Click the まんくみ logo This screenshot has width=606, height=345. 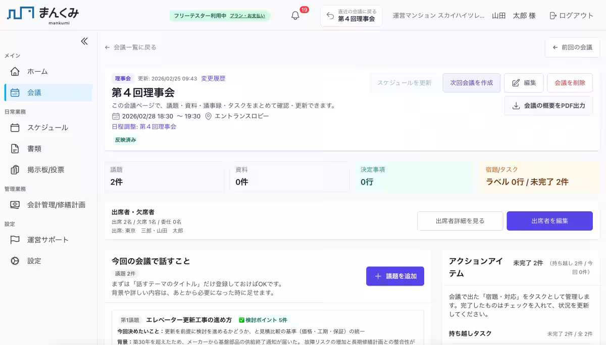point(38,15)
